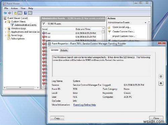Click the previous event up-arrow button
Image resolution: width=168 pixels, height=125 pixels.
click(161, 77)
